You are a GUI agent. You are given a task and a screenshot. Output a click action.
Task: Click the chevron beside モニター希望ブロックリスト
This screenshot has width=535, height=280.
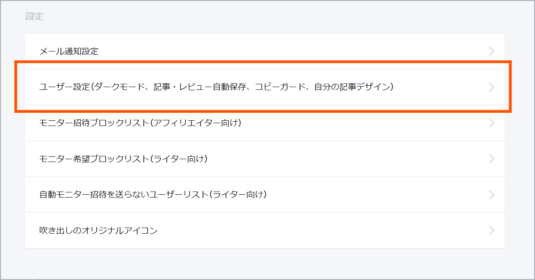[491, 158]
